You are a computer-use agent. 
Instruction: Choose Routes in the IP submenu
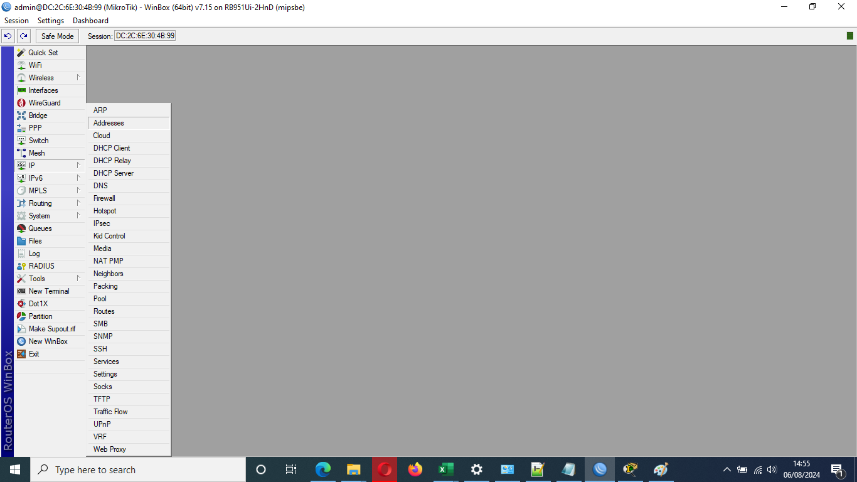(x=129, y=311)
